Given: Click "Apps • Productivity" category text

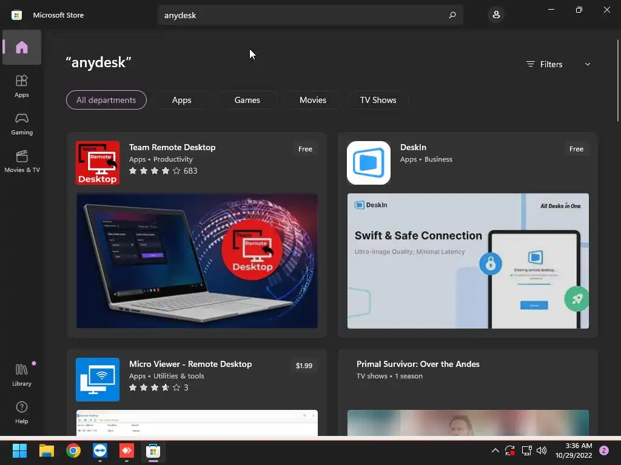Looking at the screenshot, I should tap(161, 159).
